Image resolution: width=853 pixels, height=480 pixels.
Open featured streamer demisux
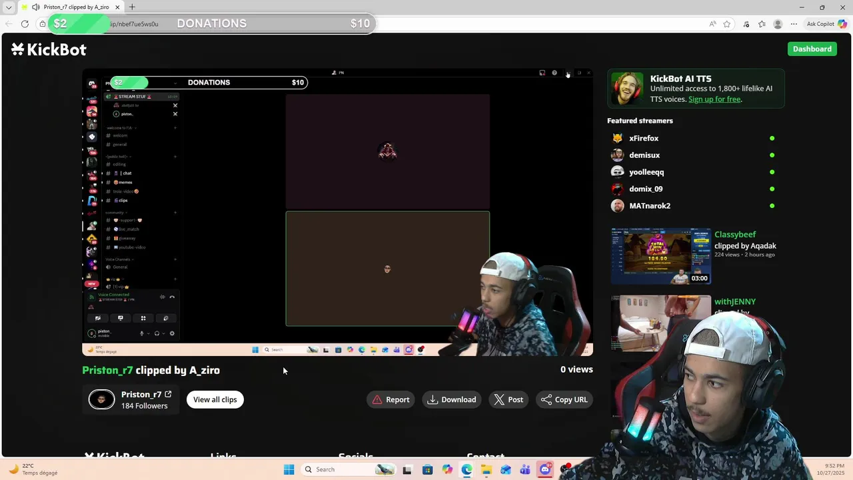644,155
